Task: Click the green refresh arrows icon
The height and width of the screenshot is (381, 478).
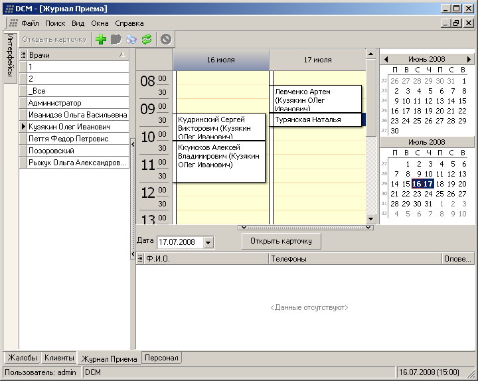Action: tap(147, 39)
